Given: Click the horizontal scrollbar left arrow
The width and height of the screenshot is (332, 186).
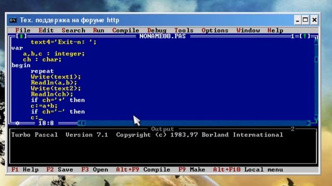Looking at the screenshot, I should [79, 123].
